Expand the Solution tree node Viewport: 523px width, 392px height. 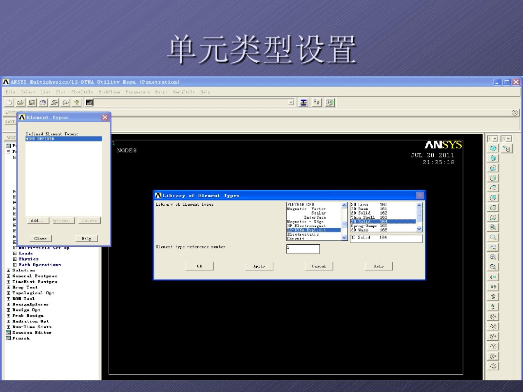[9, 270]
